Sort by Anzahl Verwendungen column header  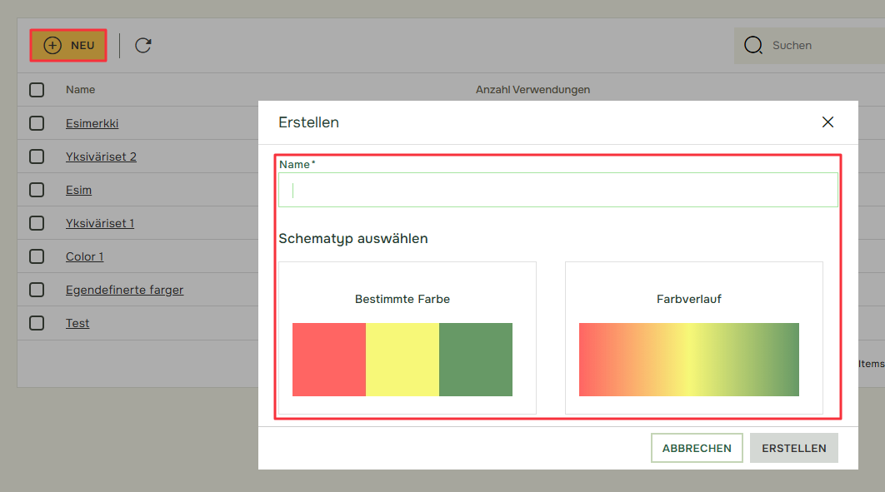532,90
